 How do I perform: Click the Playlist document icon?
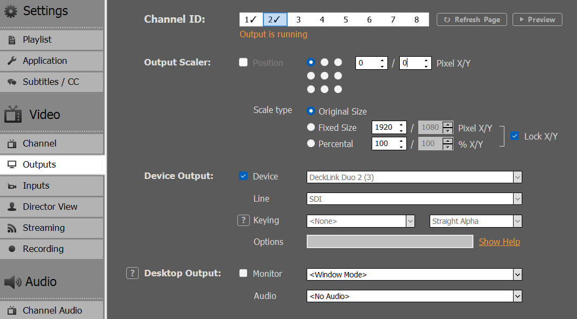tap(12, 40)
